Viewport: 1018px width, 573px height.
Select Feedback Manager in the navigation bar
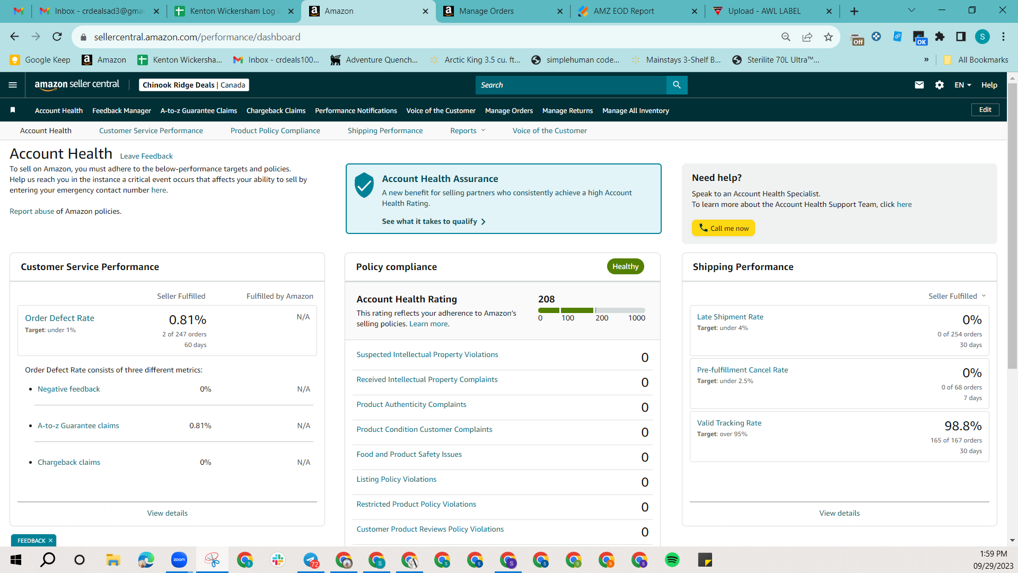(x=121, y=110)
